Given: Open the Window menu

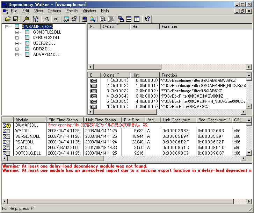Looking at the screenshot, I should [x=89, y=11].
